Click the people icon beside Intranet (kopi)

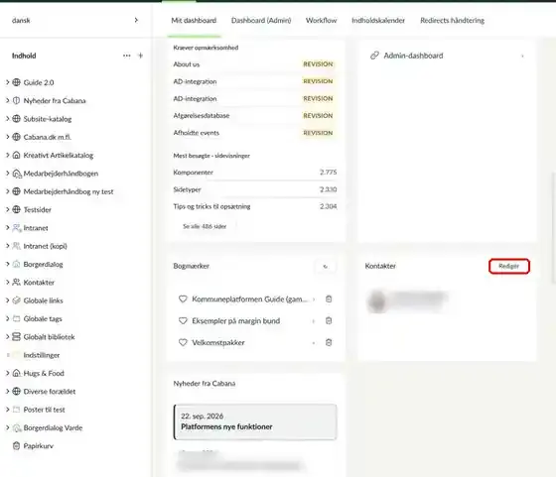[16, 246]
